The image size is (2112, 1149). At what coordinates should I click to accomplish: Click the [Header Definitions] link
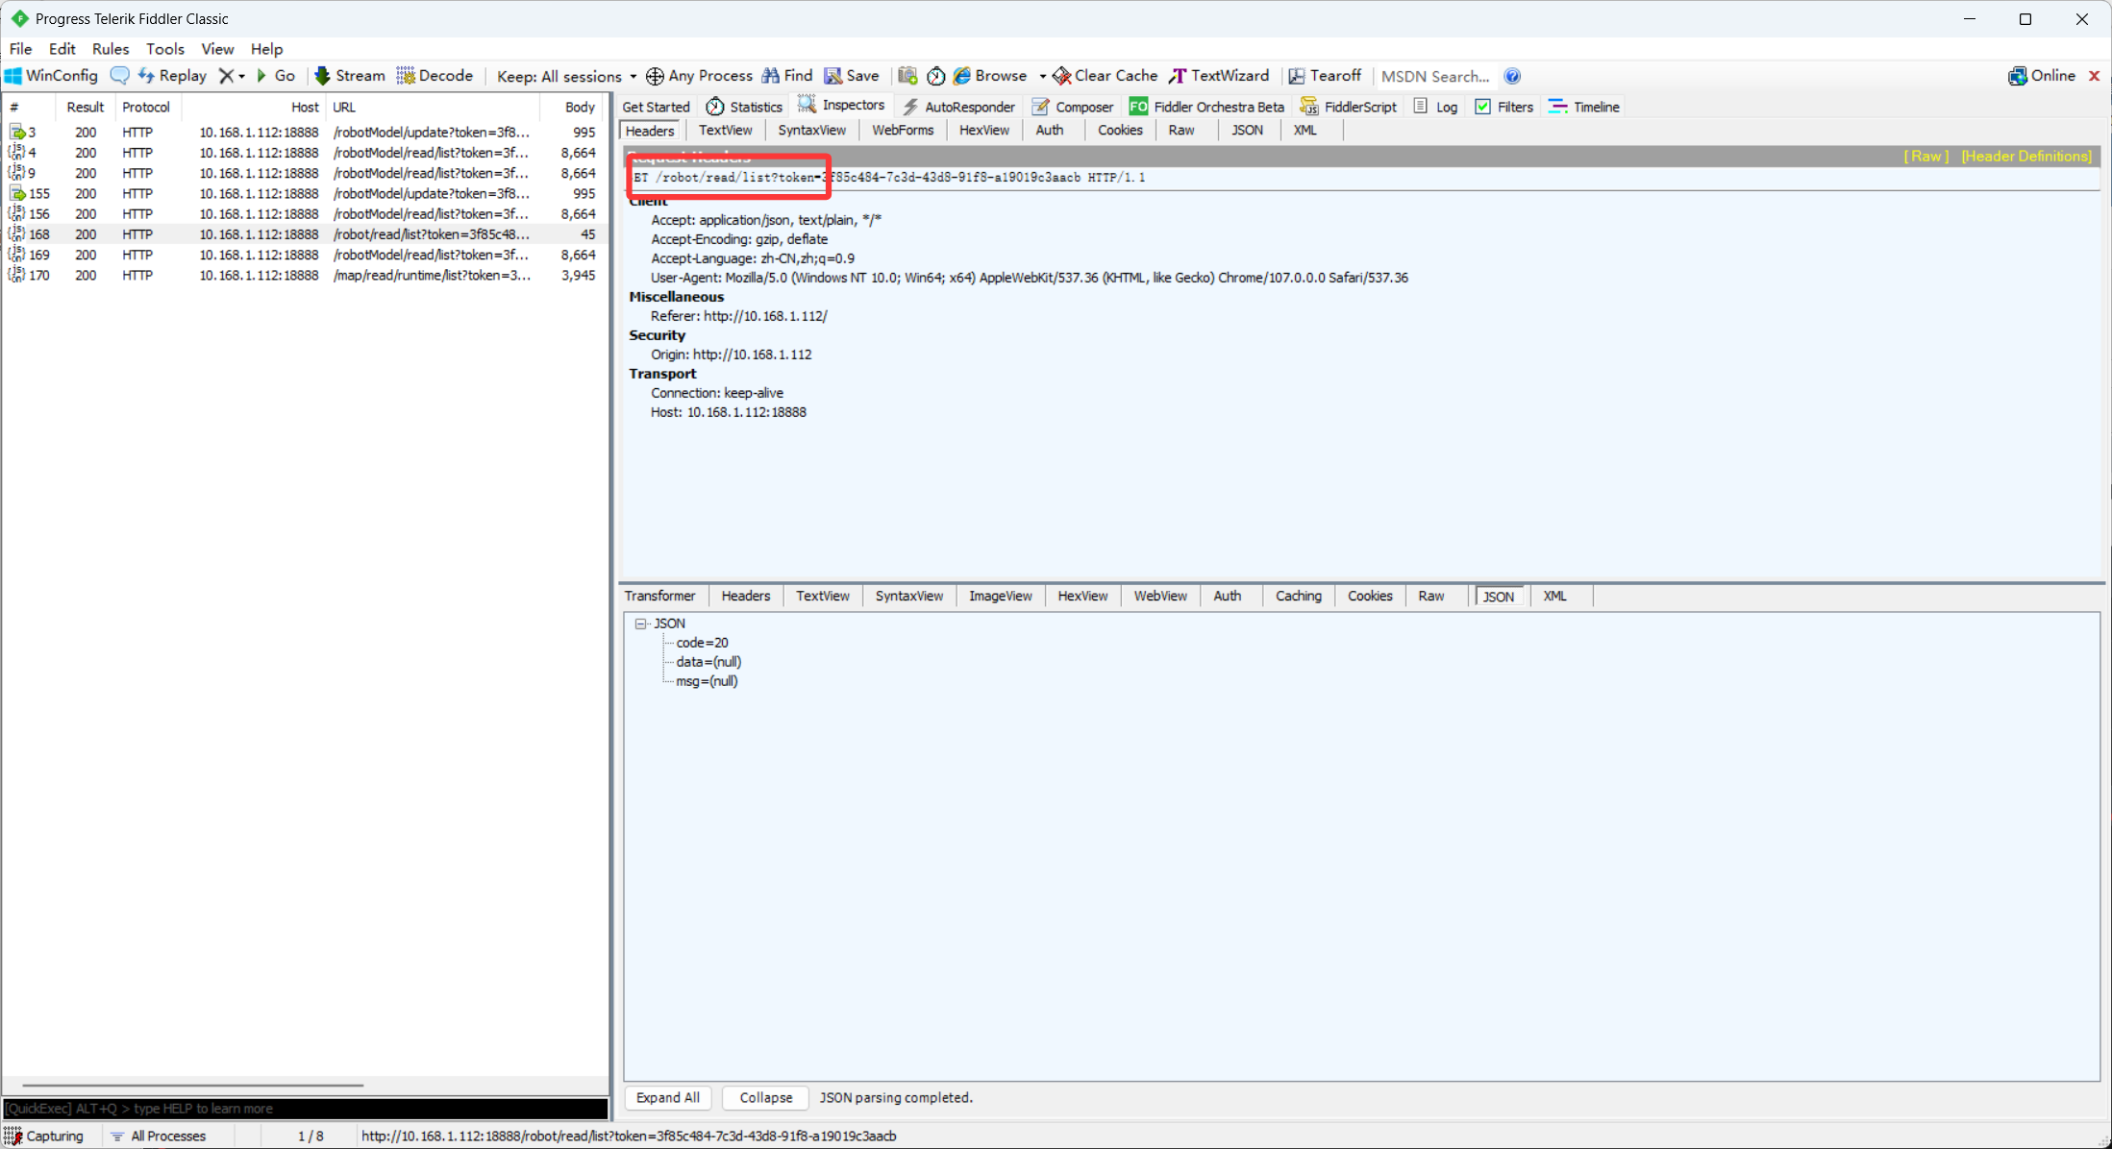(x=2026, y=156)
